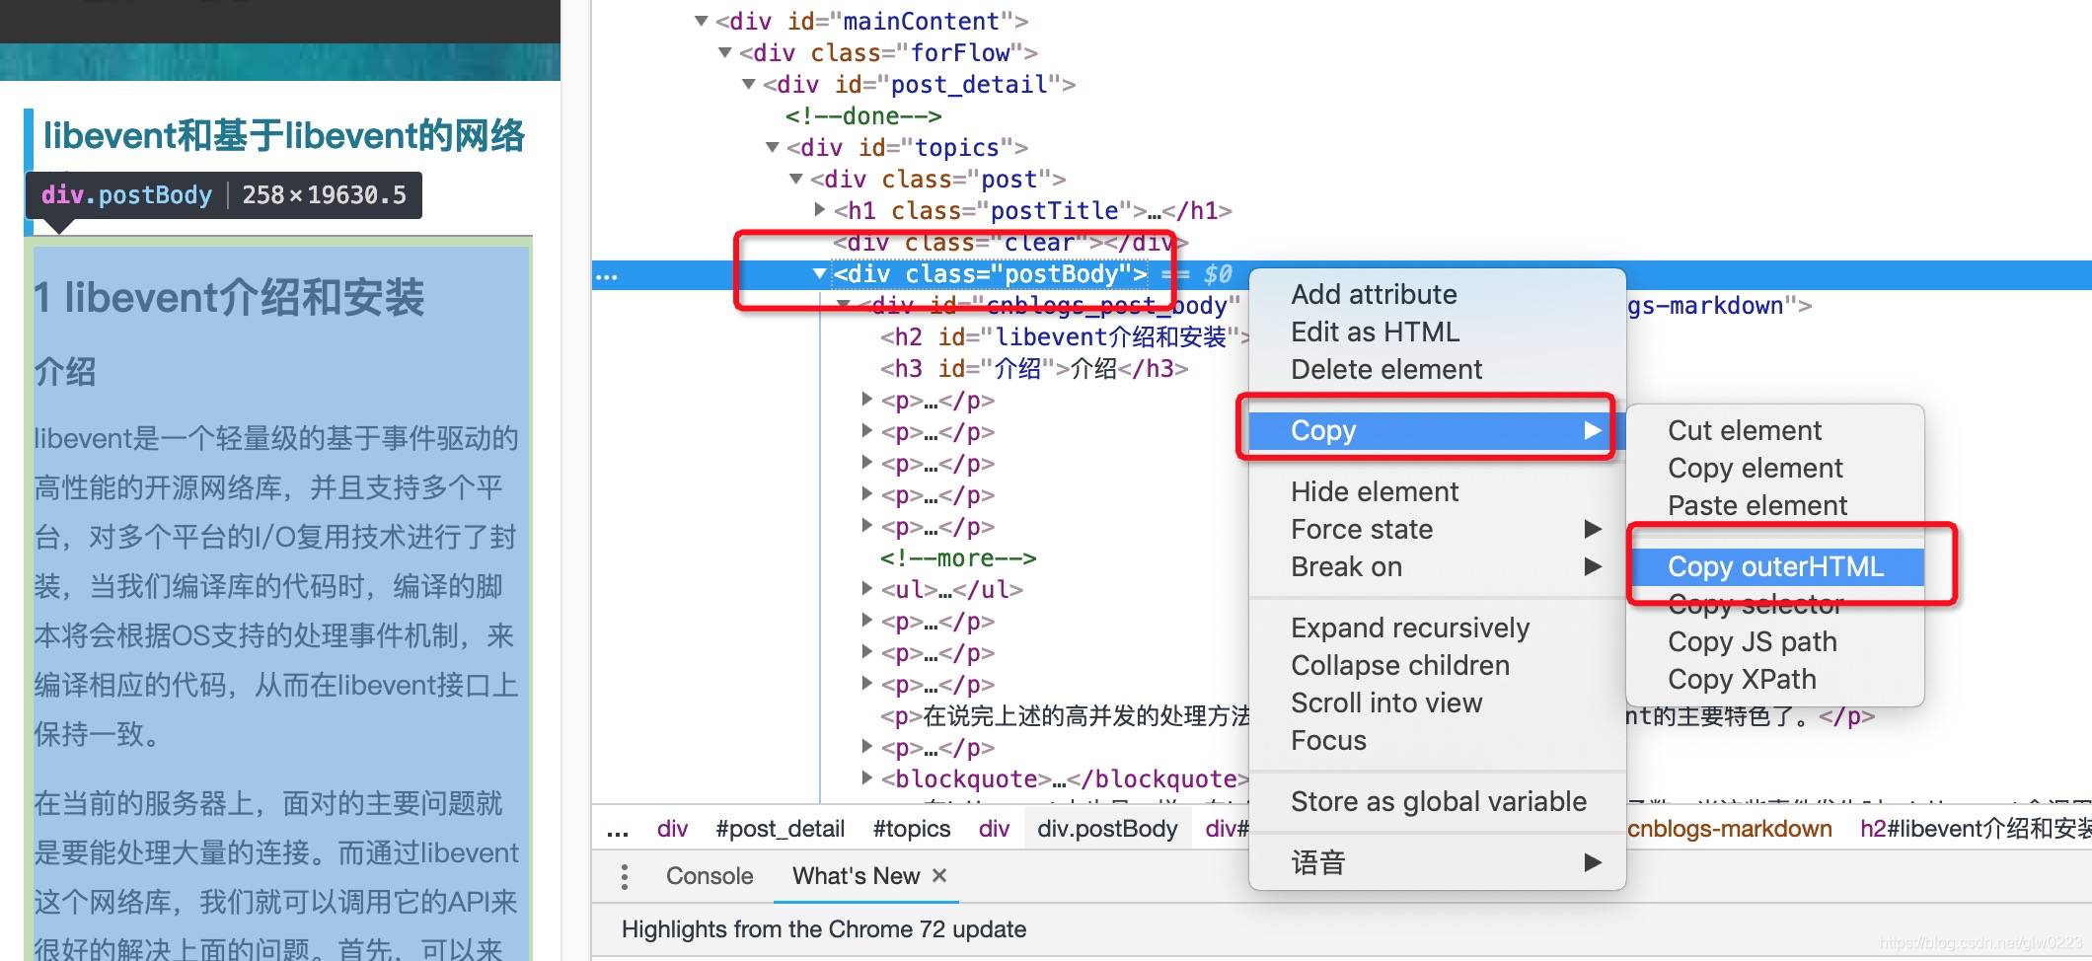Collapse the post_detail div node

(749, 84)
